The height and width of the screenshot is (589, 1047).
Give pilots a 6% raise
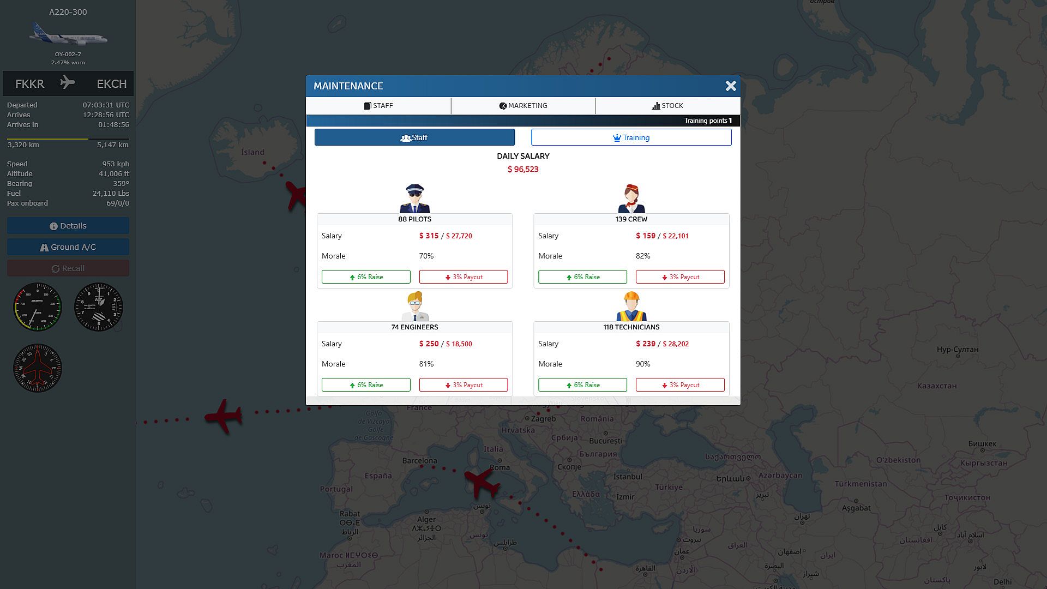click(366, 277)
